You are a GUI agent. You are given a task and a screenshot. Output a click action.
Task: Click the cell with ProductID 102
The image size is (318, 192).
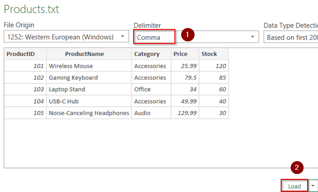(25, 77)
